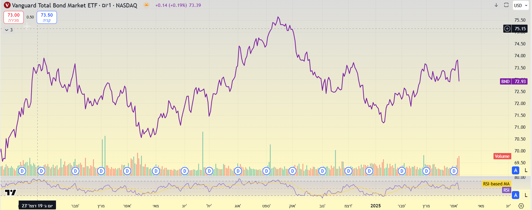The width and height of the screenshot is (532, 210).
Task: Click the red Volume indicator label
Action: click(502, 156)
